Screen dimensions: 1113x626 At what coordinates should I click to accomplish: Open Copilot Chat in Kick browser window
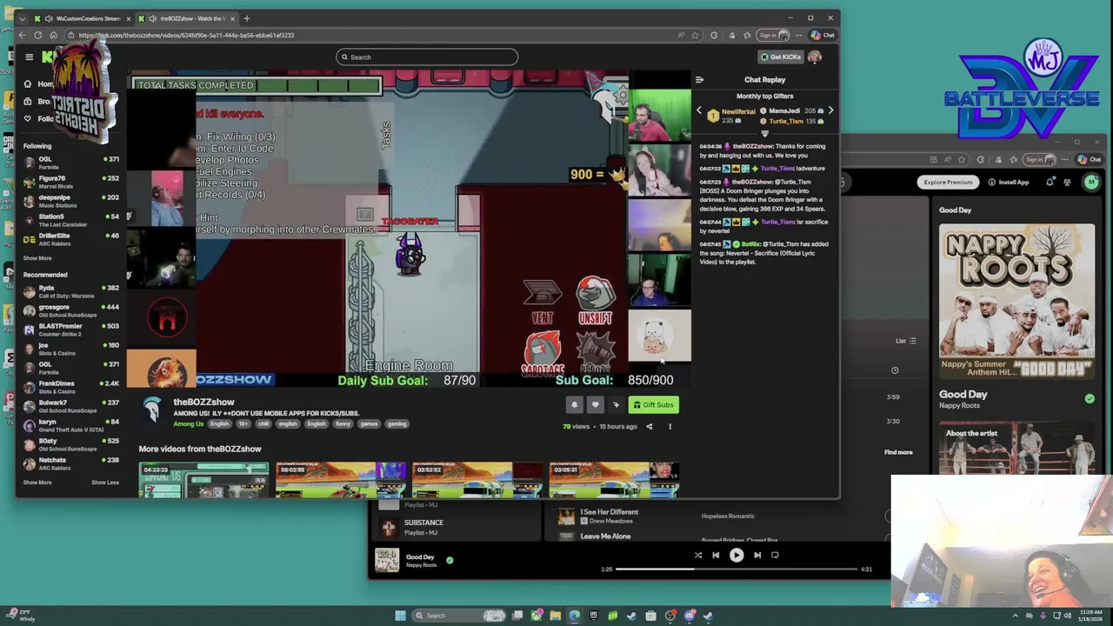pos(823,36)
